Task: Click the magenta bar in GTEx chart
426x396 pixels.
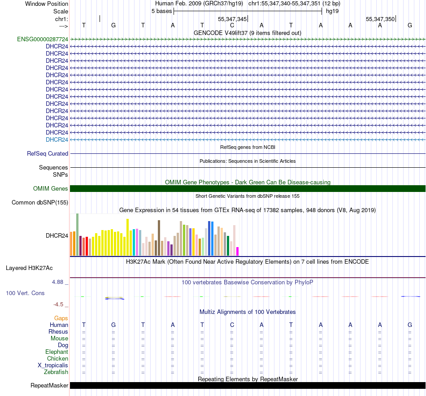Action: click(x=238, y=252)
